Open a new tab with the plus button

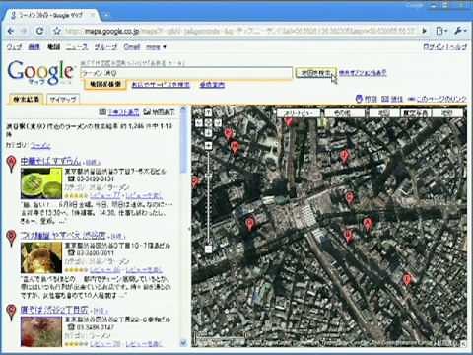[x=106, y=15]
